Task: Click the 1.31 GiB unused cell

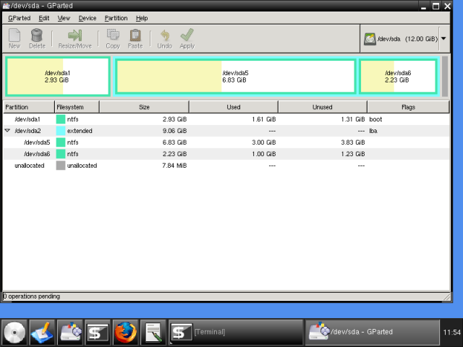Action: tap(353, 119)
